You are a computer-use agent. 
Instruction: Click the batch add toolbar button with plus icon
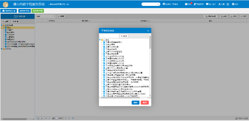tap(211, 16)
